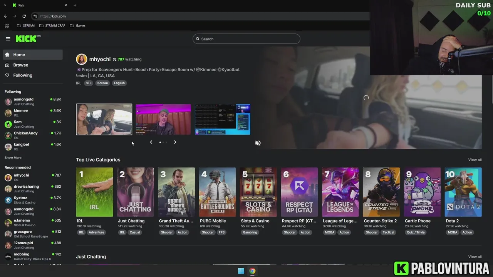View all Just Chatting streams
The width and height of the screenshot is (493, 277).
475,257
